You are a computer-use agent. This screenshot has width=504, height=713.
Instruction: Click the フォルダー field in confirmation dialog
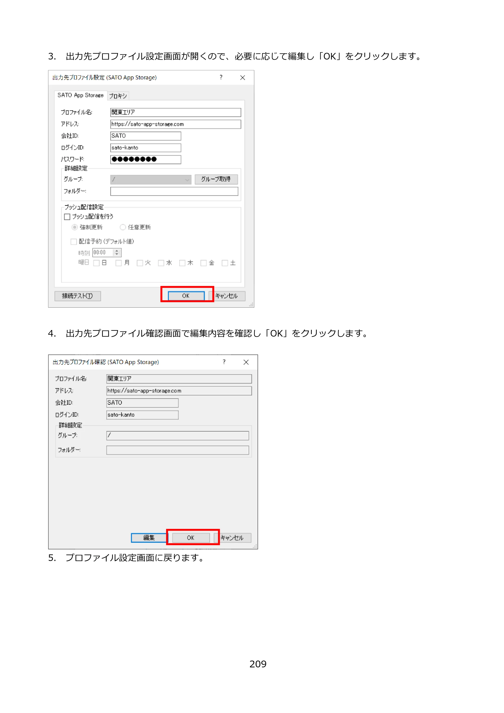click(x=177, y=450)
